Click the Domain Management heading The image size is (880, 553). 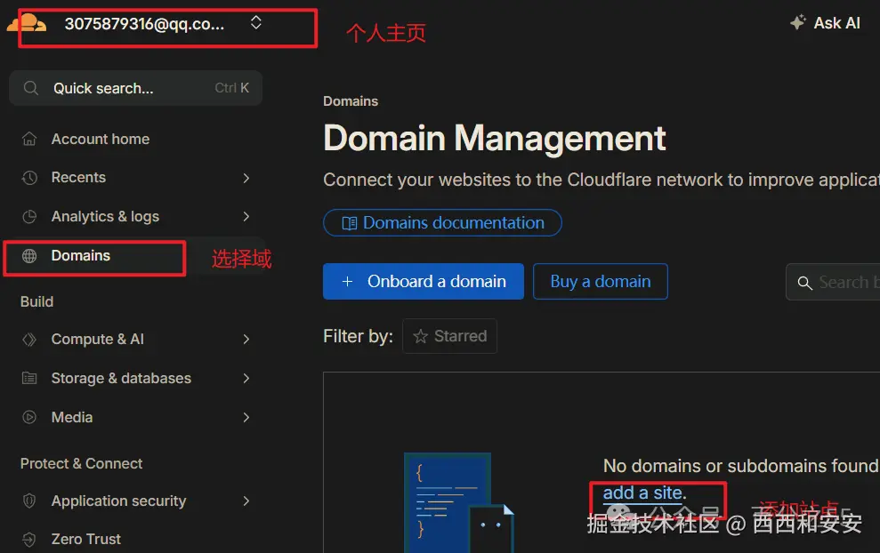pos(495,138)
